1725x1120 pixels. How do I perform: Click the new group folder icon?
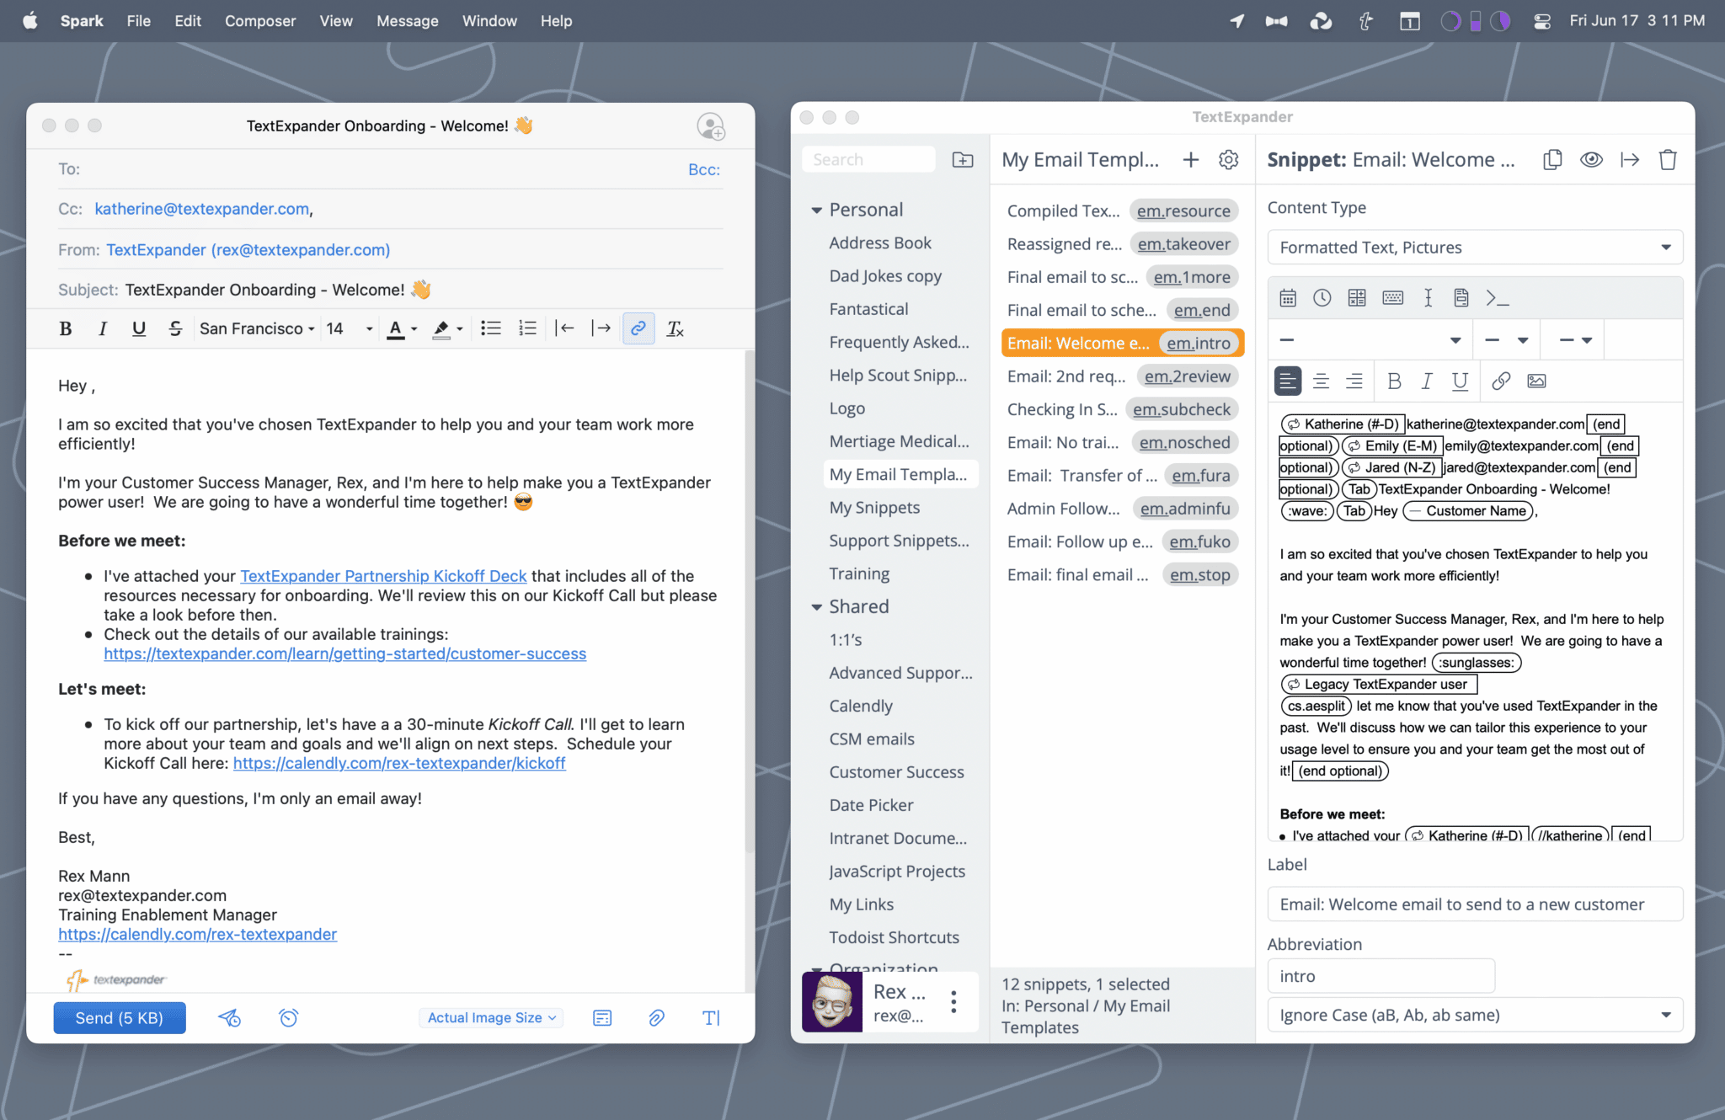(x=963, y=159)
